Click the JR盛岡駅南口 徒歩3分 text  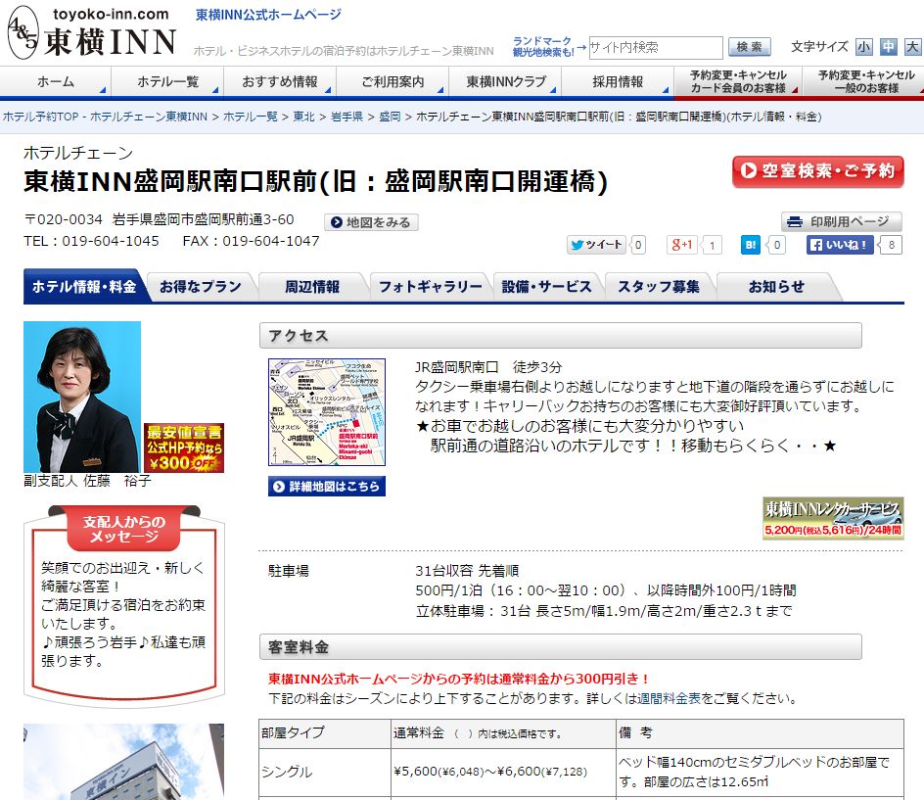[x=488, y=367]
